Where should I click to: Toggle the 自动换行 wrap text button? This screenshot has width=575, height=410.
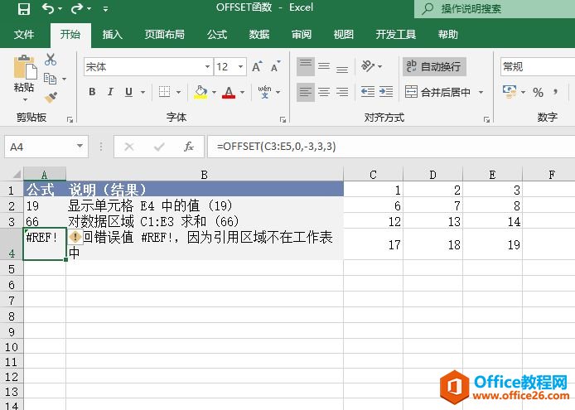coord(432,67)
